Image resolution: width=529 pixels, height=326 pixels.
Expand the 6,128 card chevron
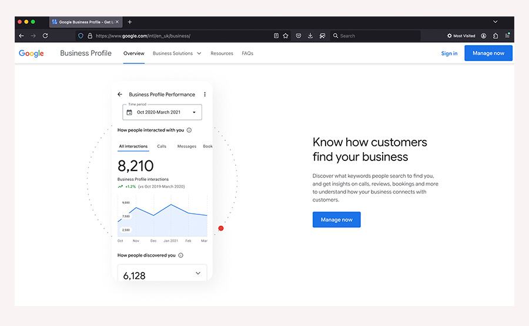click(x=198, y=273)
